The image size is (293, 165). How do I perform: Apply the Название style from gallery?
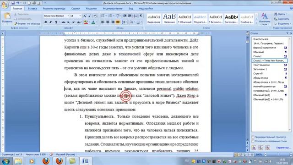click(x=169, y=18)
